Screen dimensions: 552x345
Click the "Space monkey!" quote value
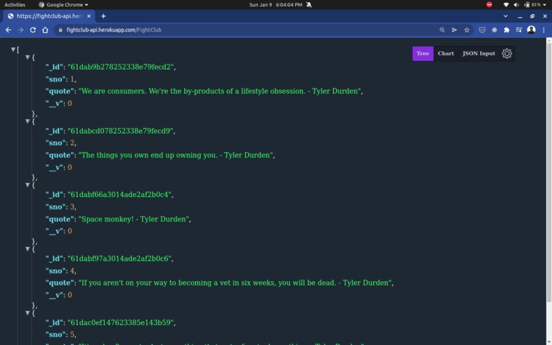[134, 219]
